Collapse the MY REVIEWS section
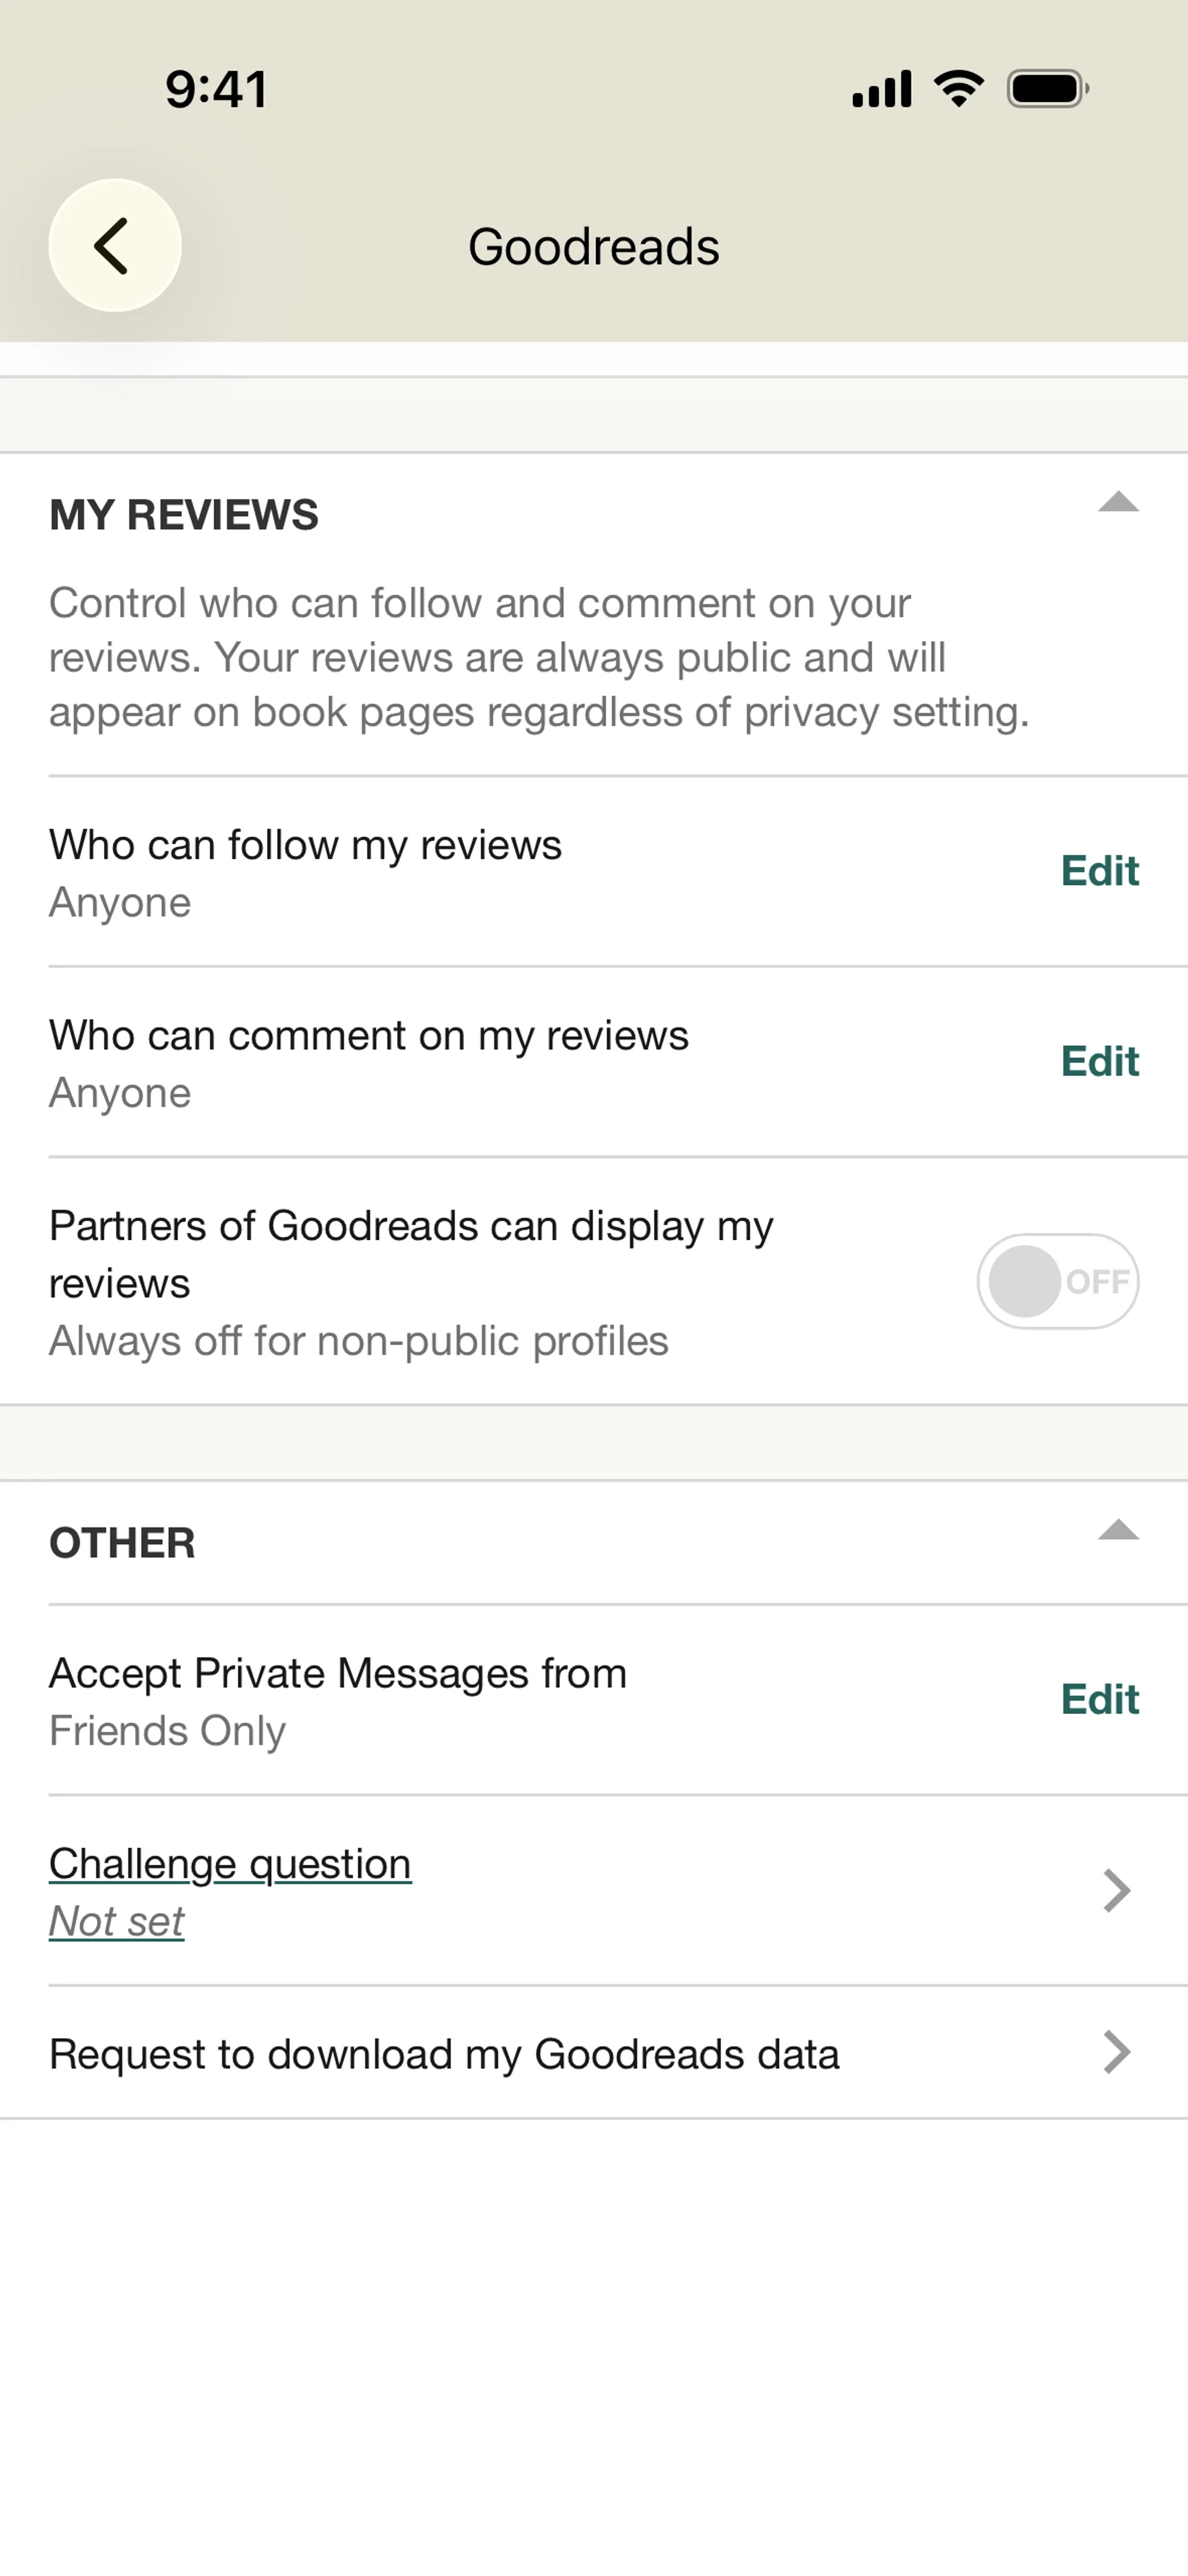 tap(1118, 503)
